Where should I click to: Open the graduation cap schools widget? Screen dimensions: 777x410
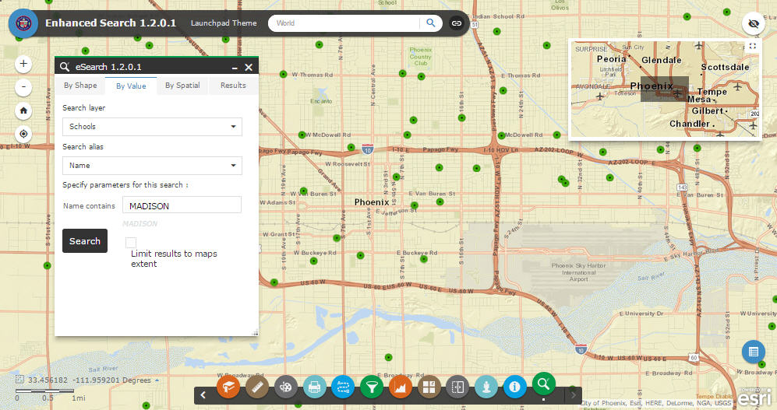(228, 387)
